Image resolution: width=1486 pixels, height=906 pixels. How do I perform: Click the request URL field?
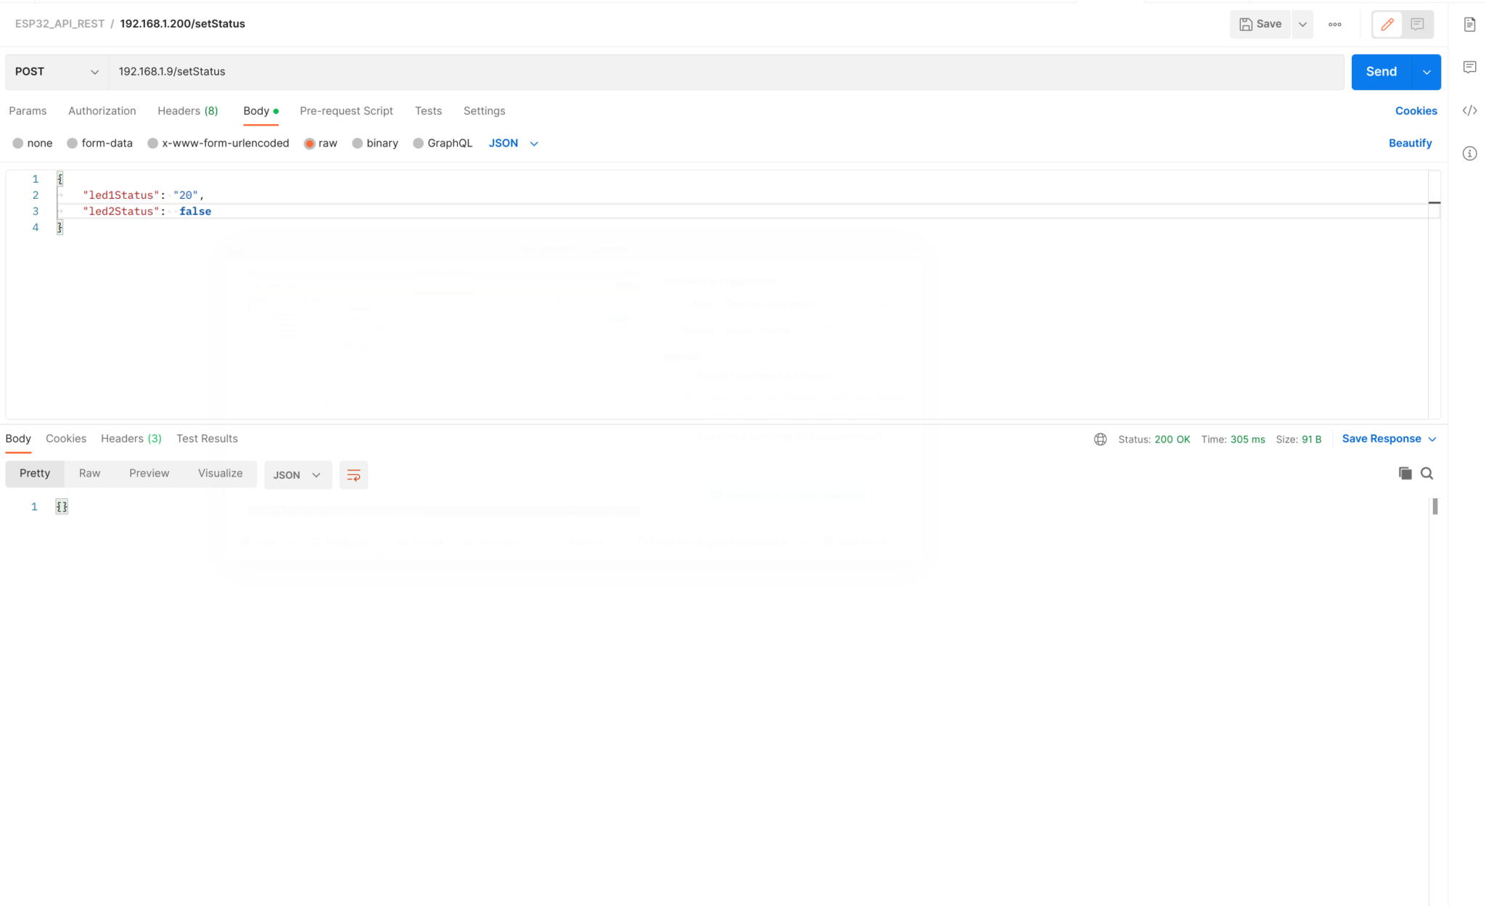(x=726, y=72)
